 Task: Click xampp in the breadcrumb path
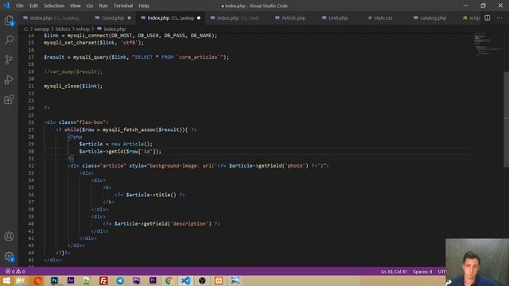pyautogui.click(x=42, y=29)
